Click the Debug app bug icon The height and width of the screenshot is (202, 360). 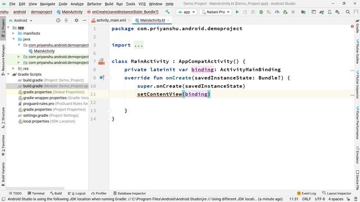(261, 12)
